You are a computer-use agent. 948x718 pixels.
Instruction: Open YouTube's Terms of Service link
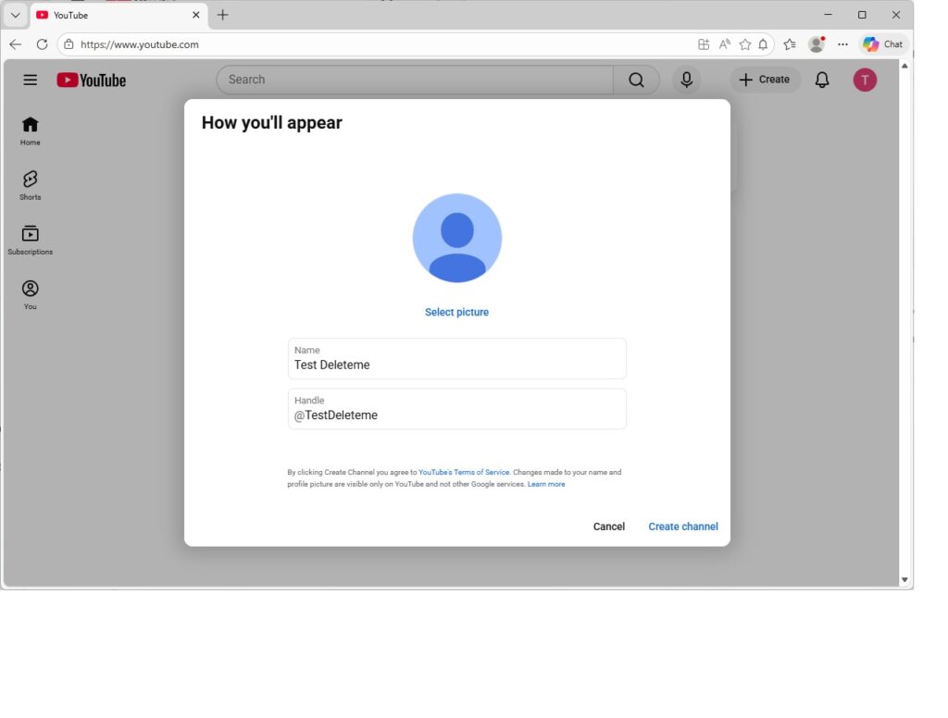point(464,472)
